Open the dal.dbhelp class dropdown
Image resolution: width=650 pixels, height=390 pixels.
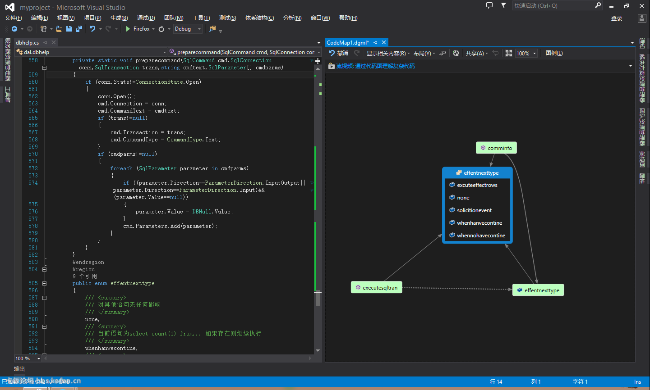coord(164,52)
